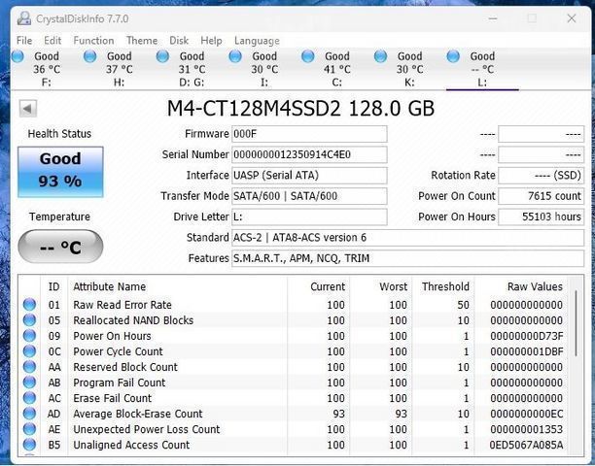Minimize the CrystalDiskInfo window
Viewport: 595px width, 466px height.
[493, 18]
